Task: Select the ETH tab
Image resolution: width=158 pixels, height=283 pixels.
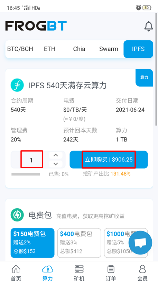Action: (x=50, y=49)
